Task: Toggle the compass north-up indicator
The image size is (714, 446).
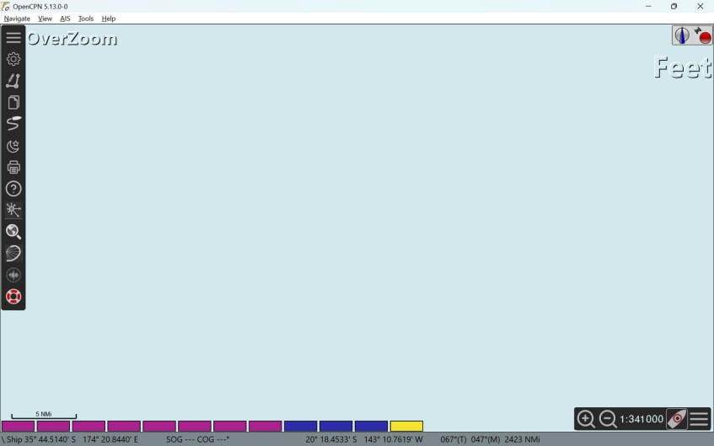Action: pyautogui.click(x=682, y=35)
